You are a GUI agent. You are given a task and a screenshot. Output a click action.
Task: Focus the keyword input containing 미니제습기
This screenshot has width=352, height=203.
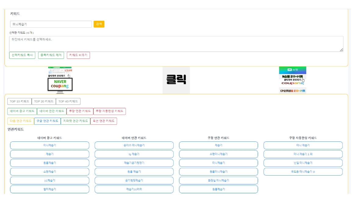pos(51,24)
